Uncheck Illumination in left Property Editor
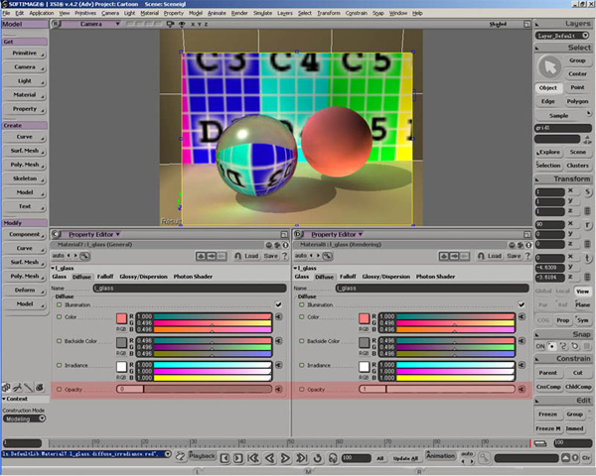Image resolution: width=596 pixels, height=476 pixels. (x=278, y=304)
